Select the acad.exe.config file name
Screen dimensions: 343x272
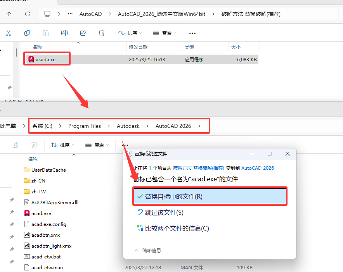(49, 224)
